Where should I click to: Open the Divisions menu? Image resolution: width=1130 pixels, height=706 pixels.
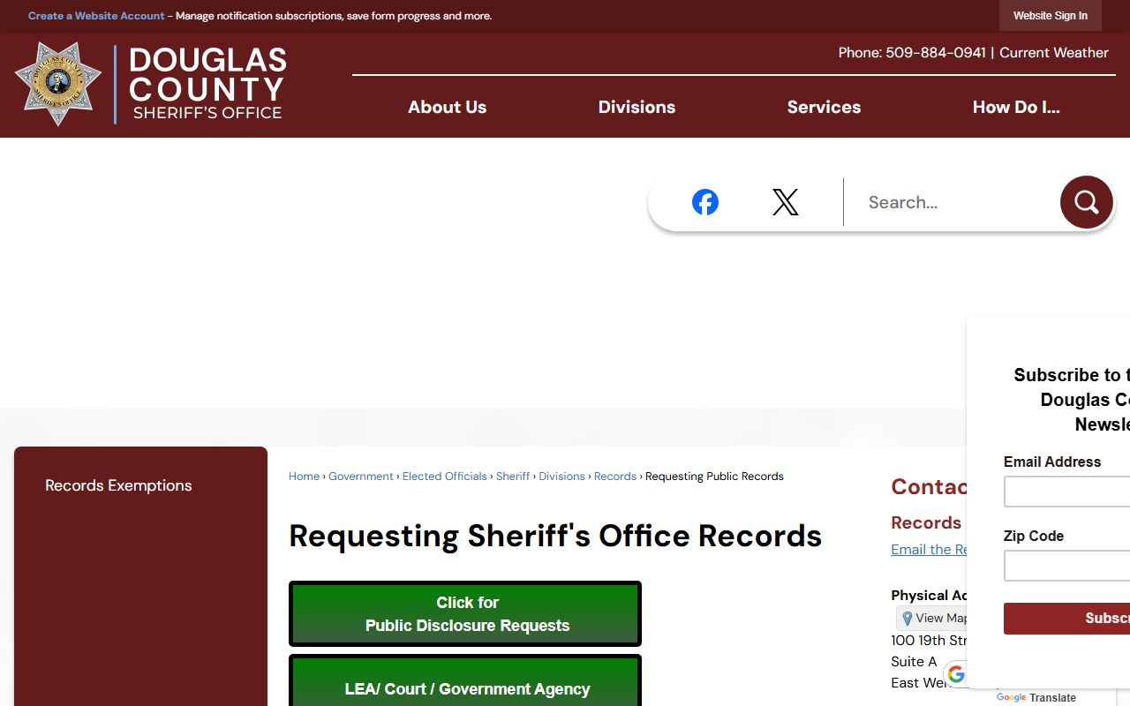637,107
